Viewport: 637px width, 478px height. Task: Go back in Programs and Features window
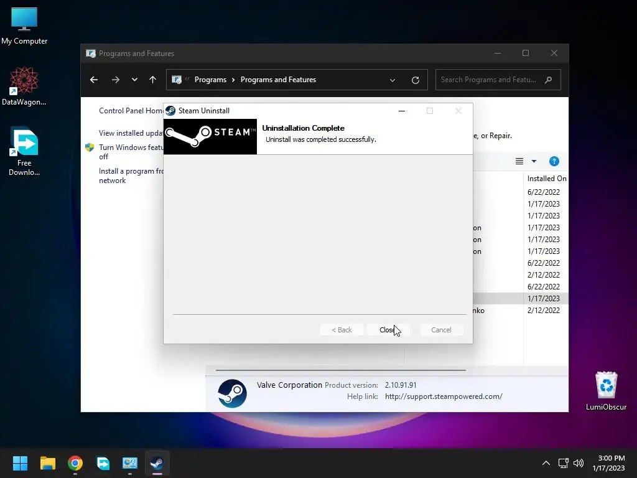click(x=94, y=80)
